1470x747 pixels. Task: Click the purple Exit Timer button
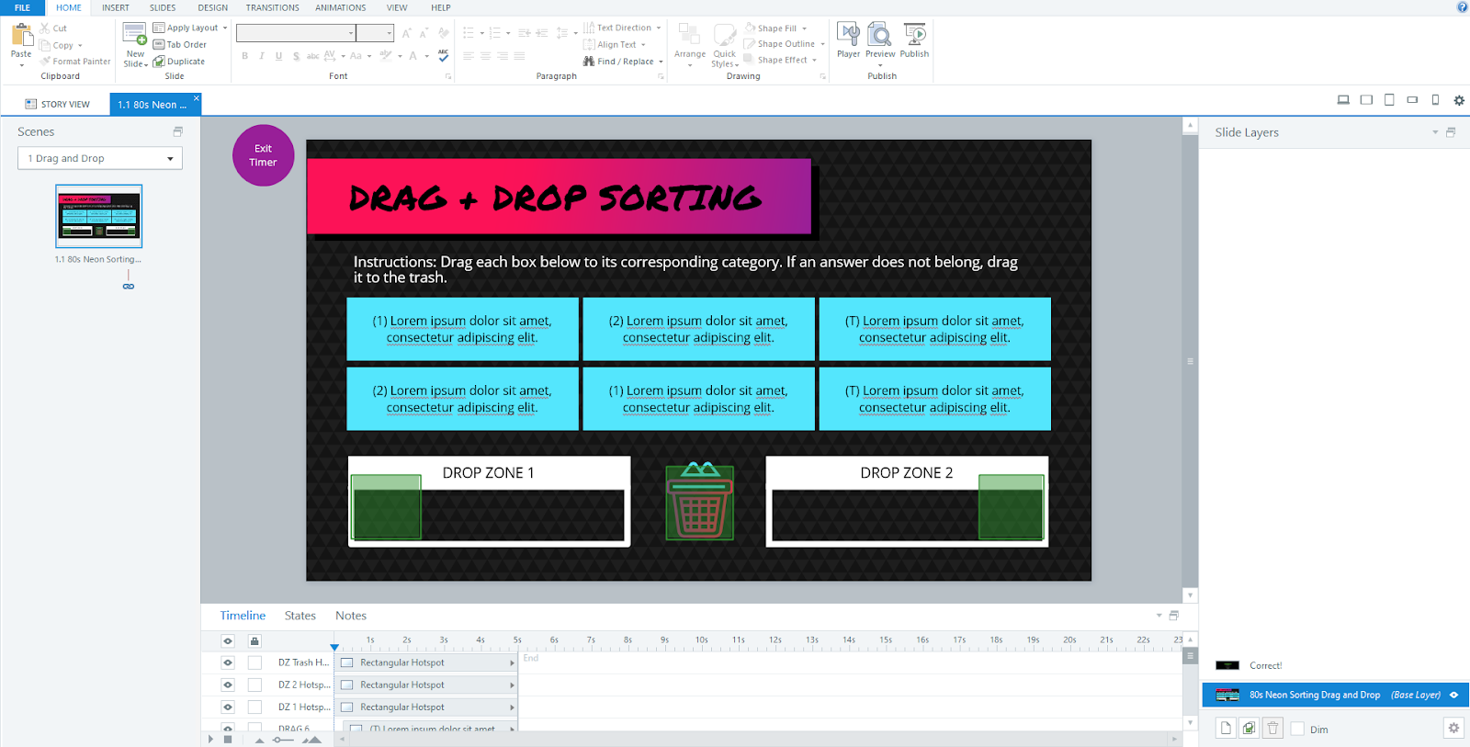click(263, 155)
